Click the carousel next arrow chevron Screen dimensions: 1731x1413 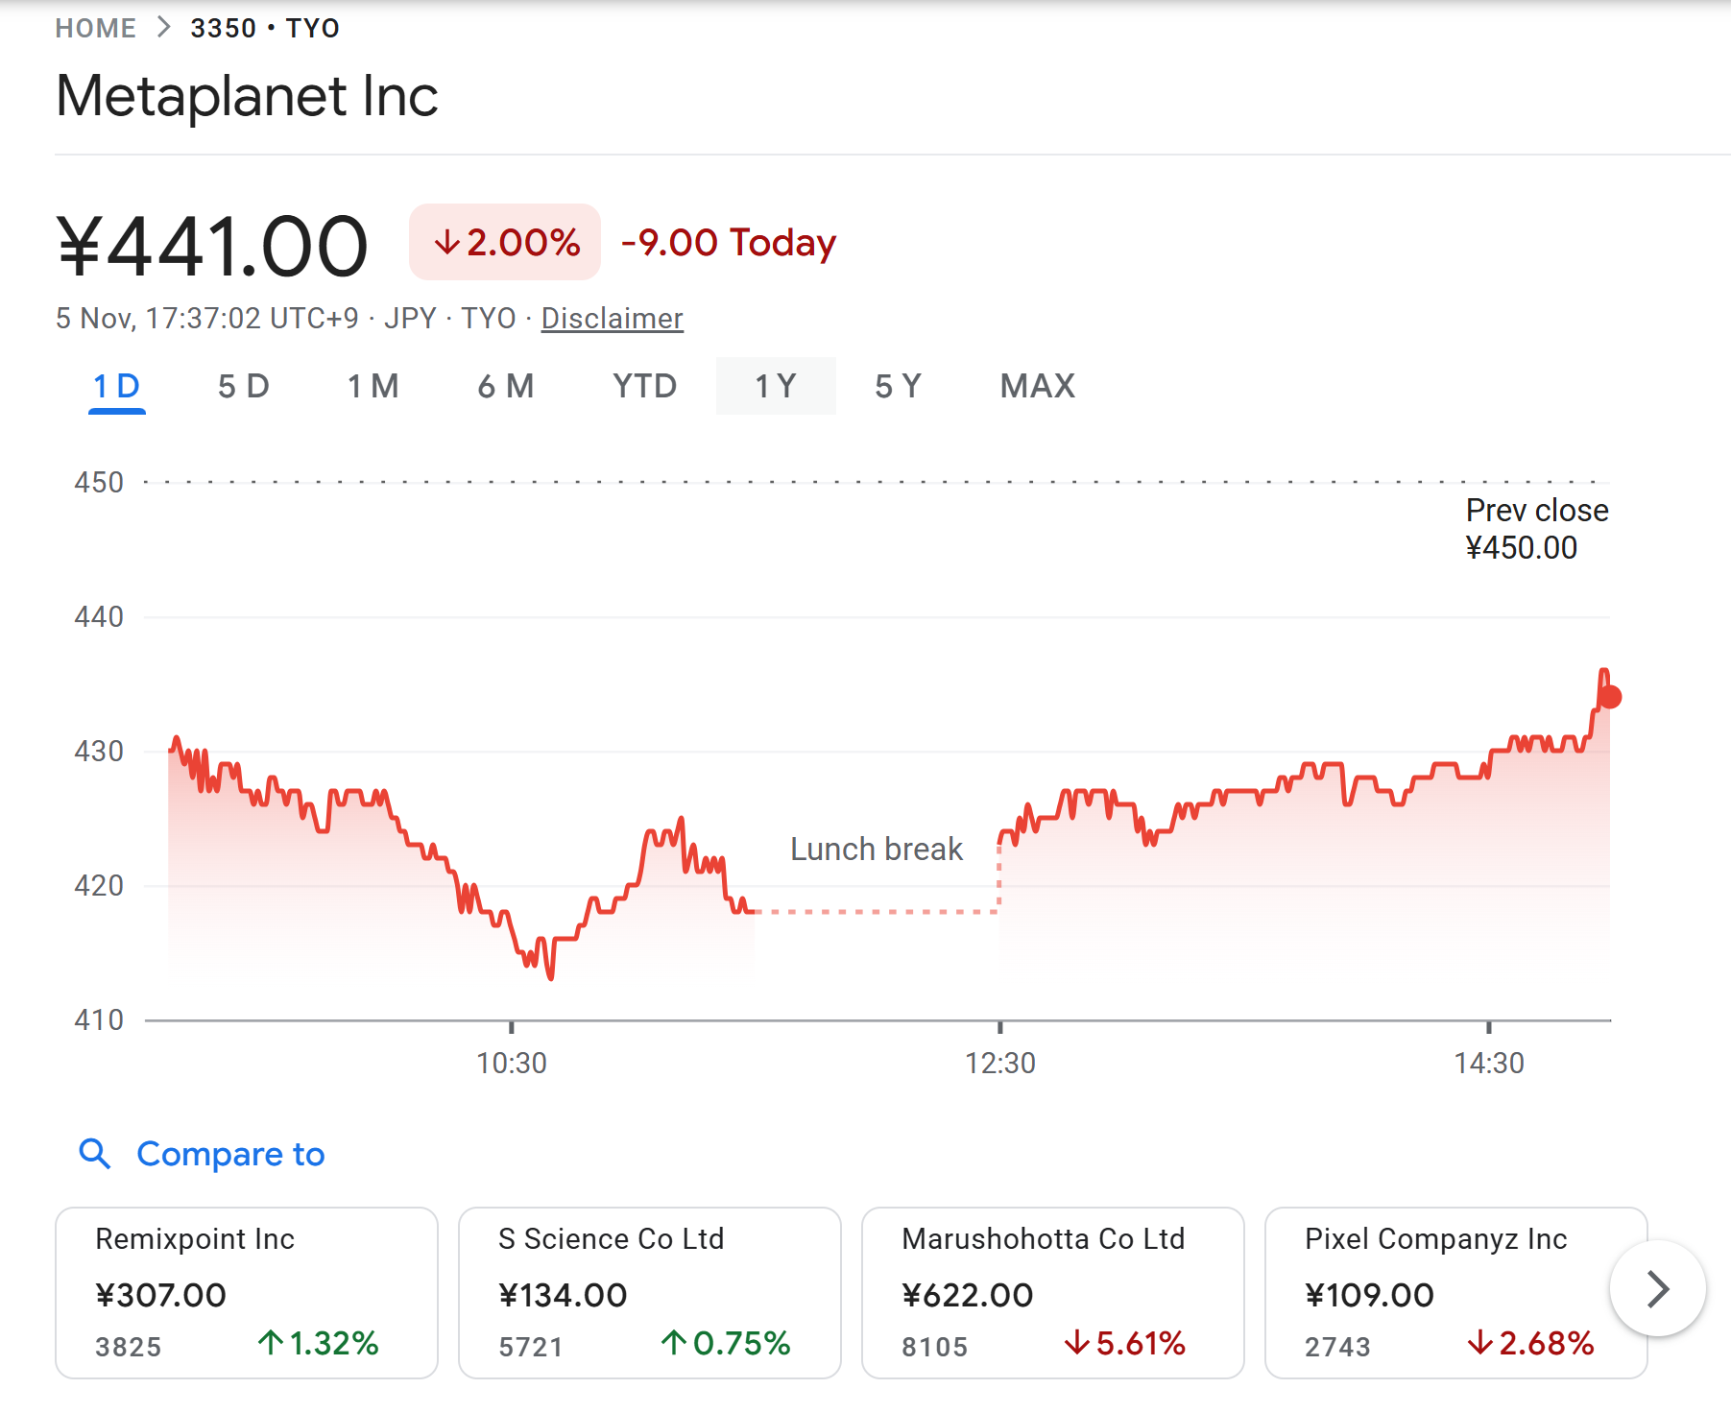pyautogui.click(x=1657, y=1289)
